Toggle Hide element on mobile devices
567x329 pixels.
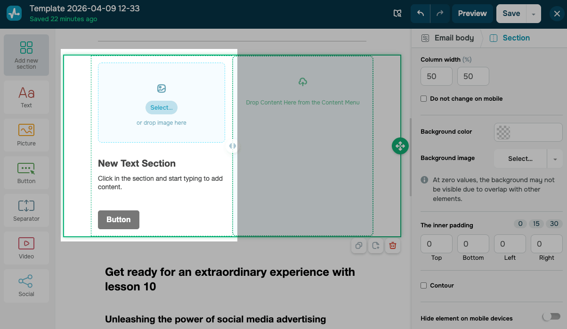coord(551,317)
